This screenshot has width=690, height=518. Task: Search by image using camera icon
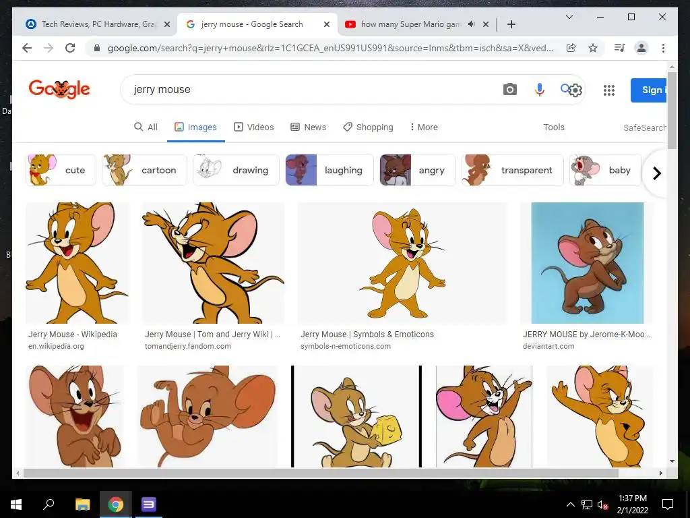[x=509, y=90]
